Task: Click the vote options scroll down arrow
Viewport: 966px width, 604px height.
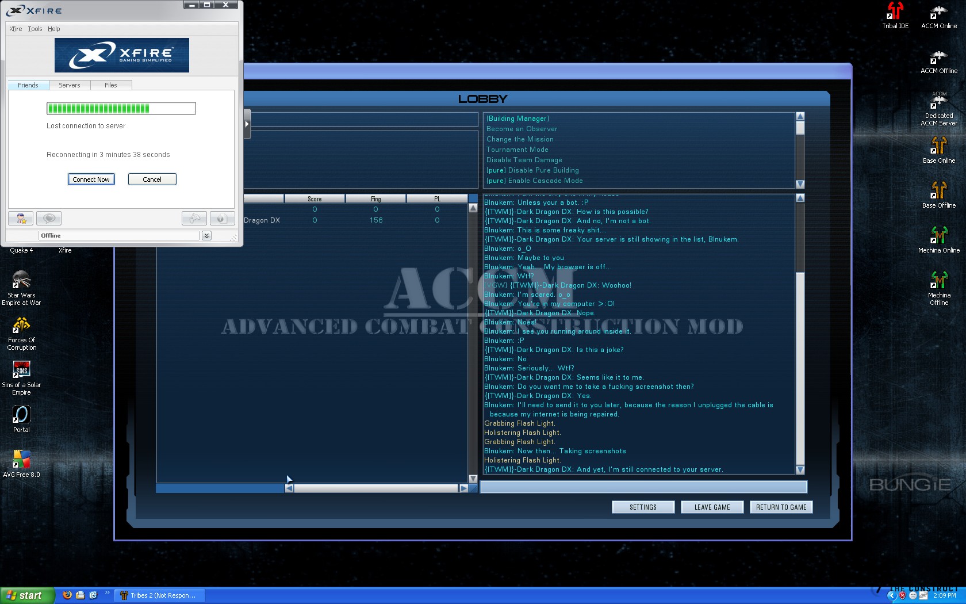Action: click(800, 184)
